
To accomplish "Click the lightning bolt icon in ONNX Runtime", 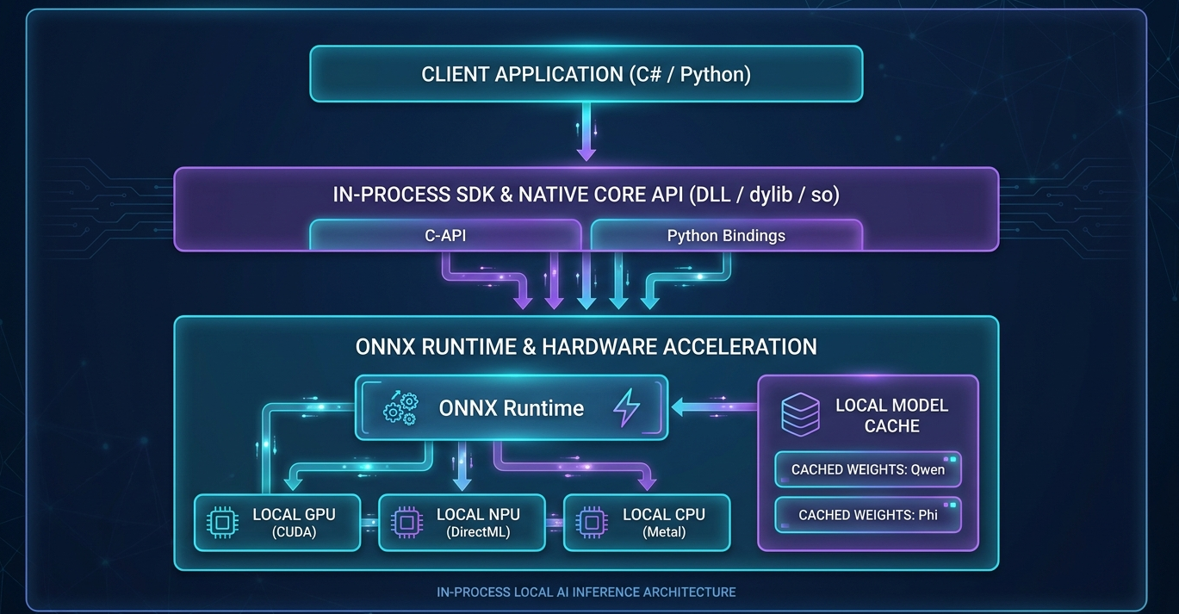I will [626, 407].
